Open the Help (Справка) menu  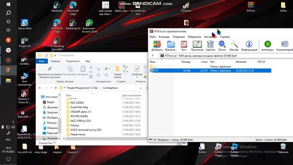click(225, 37)
